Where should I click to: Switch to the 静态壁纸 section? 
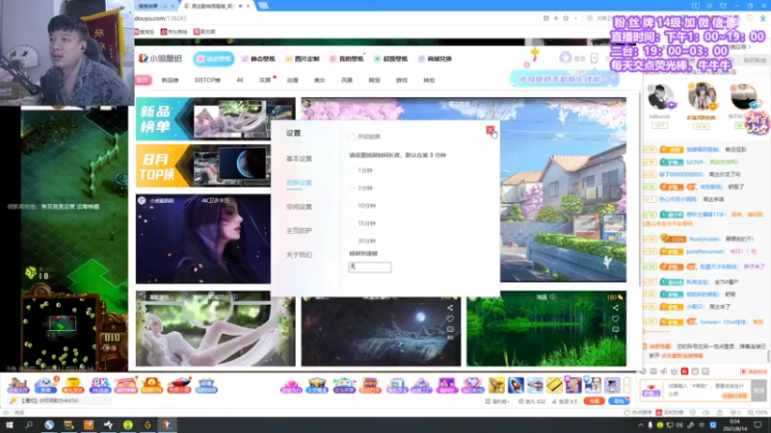click(x=258, y=59)
